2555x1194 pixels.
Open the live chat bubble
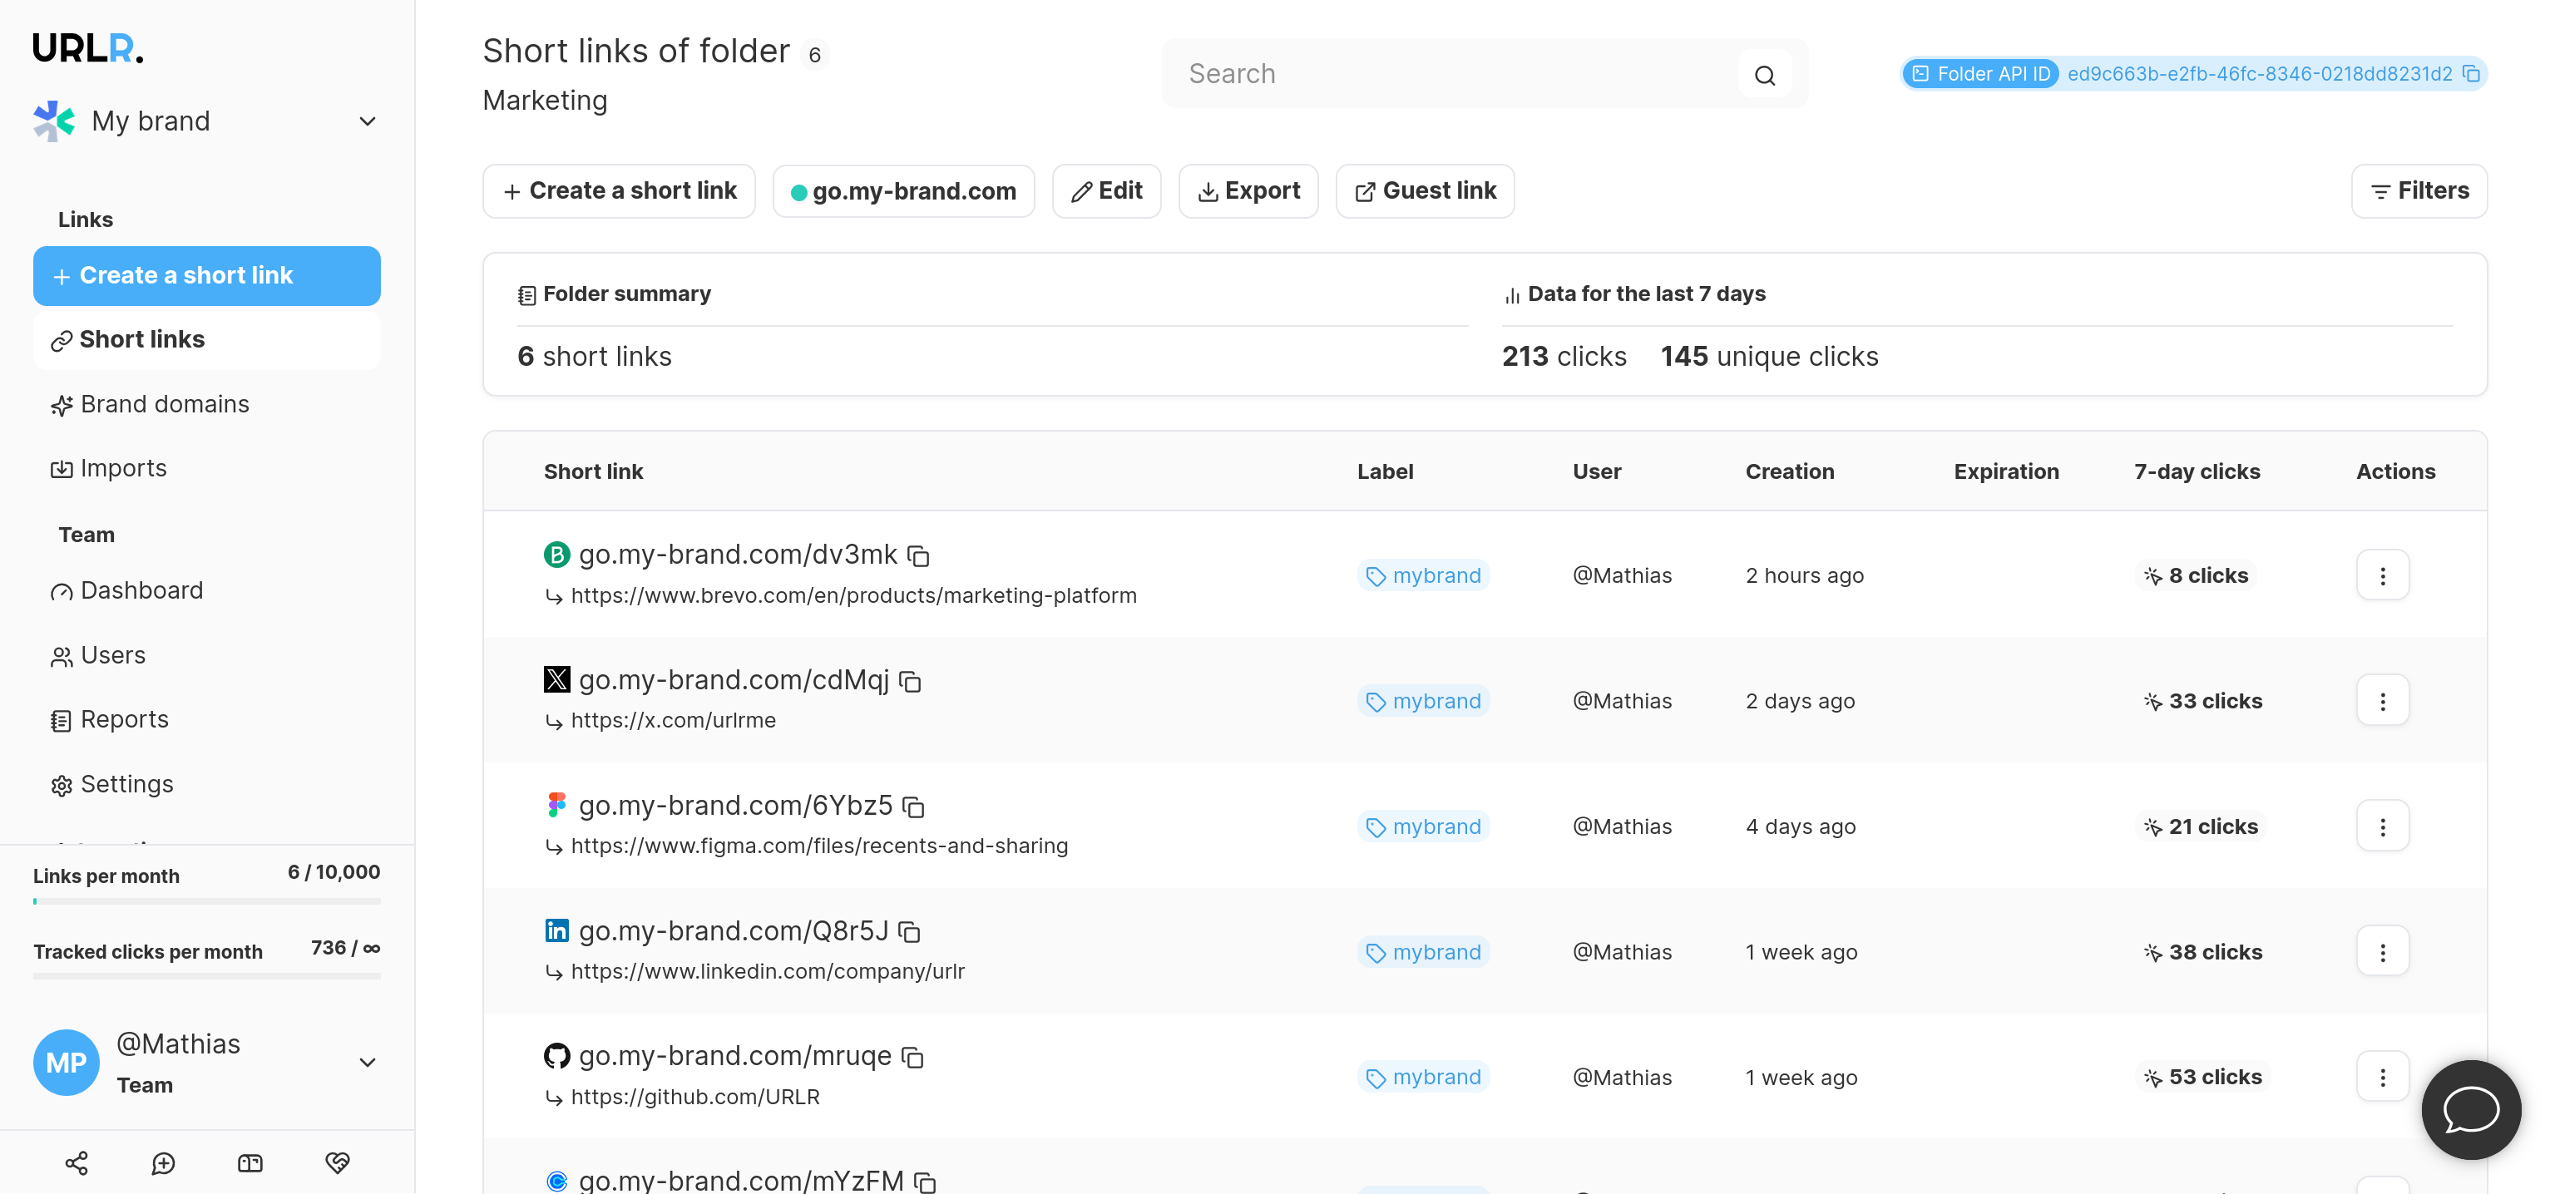point(2471,1110)
